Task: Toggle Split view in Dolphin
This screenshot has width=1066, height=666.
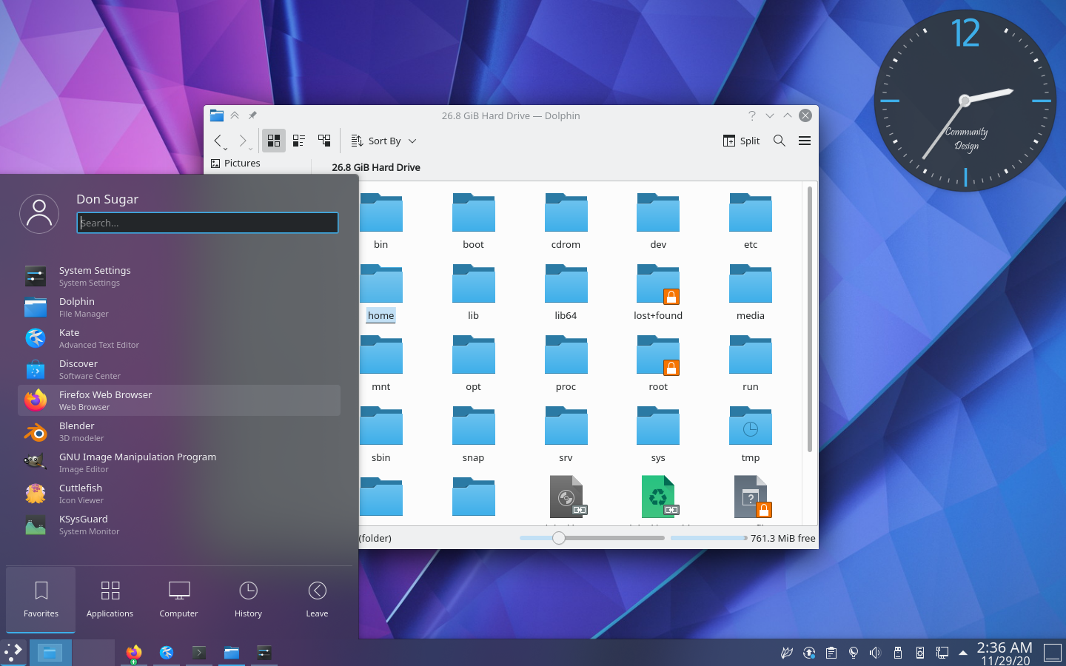Action: coord(742,141)
